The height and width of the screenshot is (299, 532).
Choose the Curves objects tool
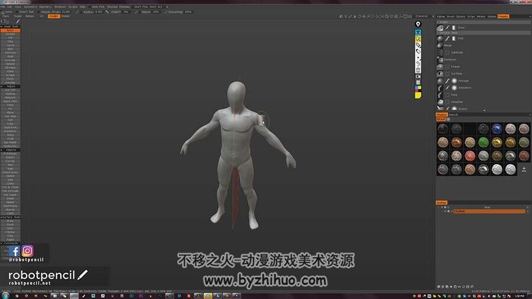tap(10, 161)
